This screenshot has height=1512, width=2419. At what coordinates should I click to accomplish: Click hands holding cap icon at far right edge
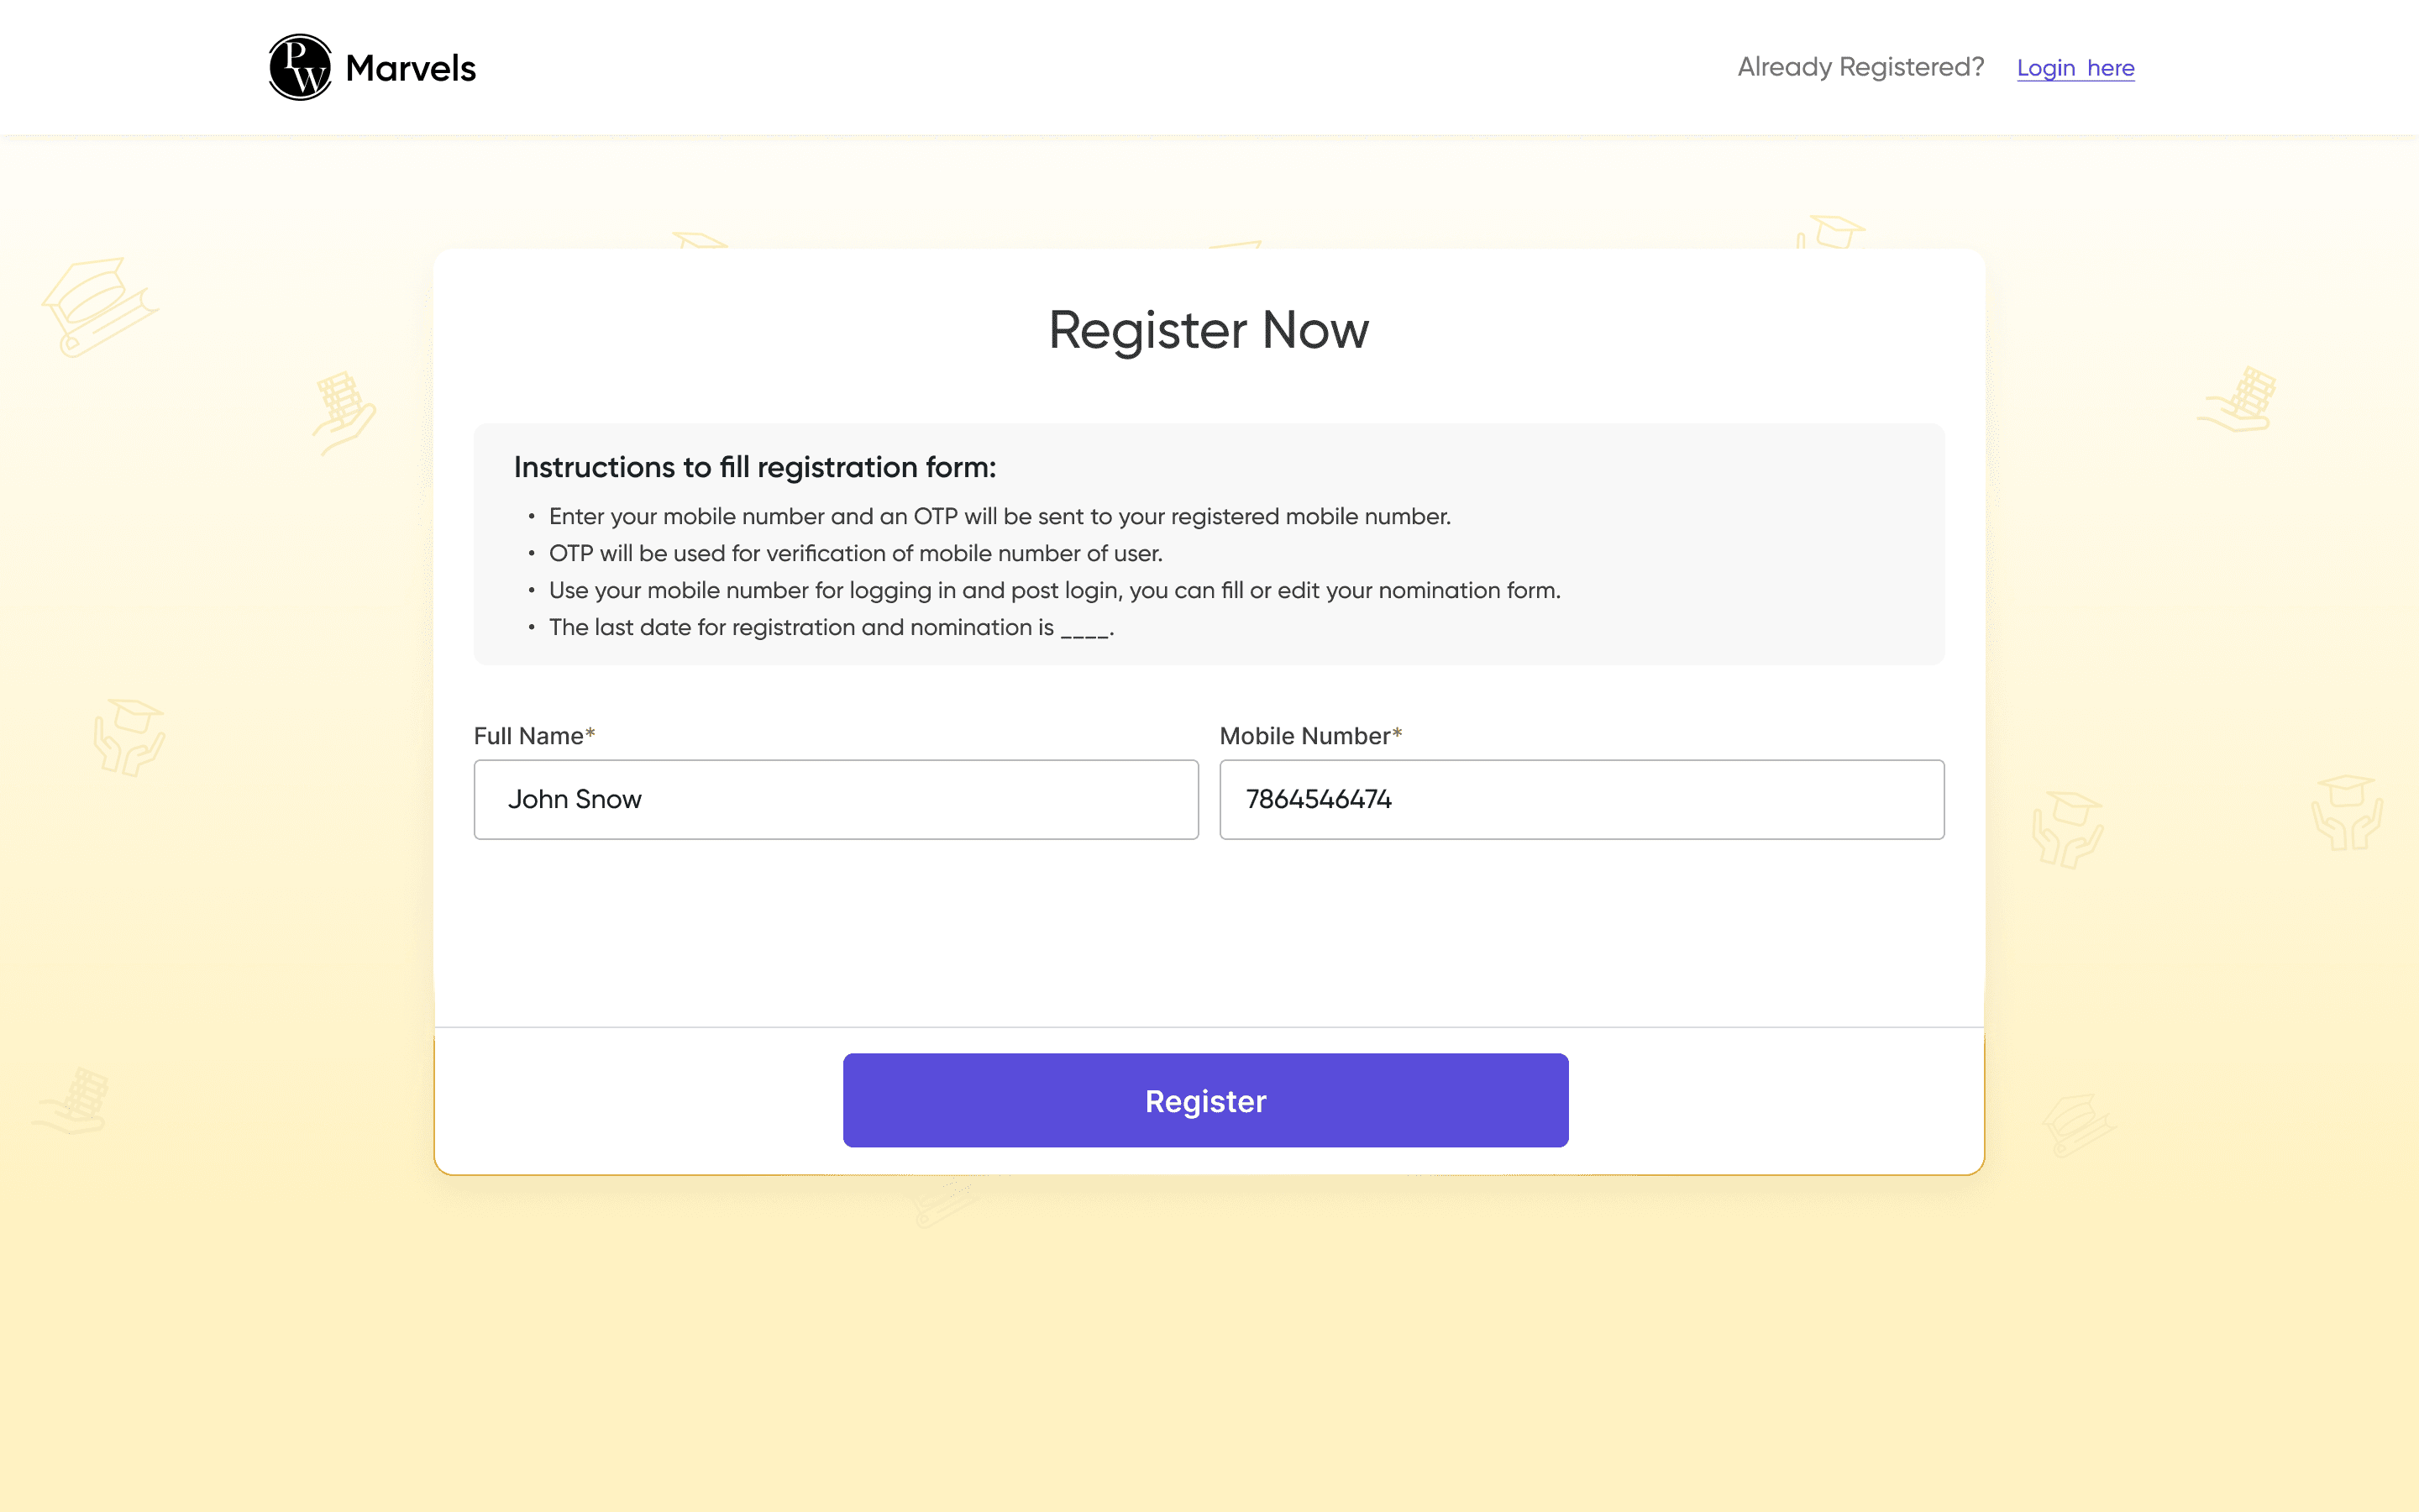pos(2347,813)
